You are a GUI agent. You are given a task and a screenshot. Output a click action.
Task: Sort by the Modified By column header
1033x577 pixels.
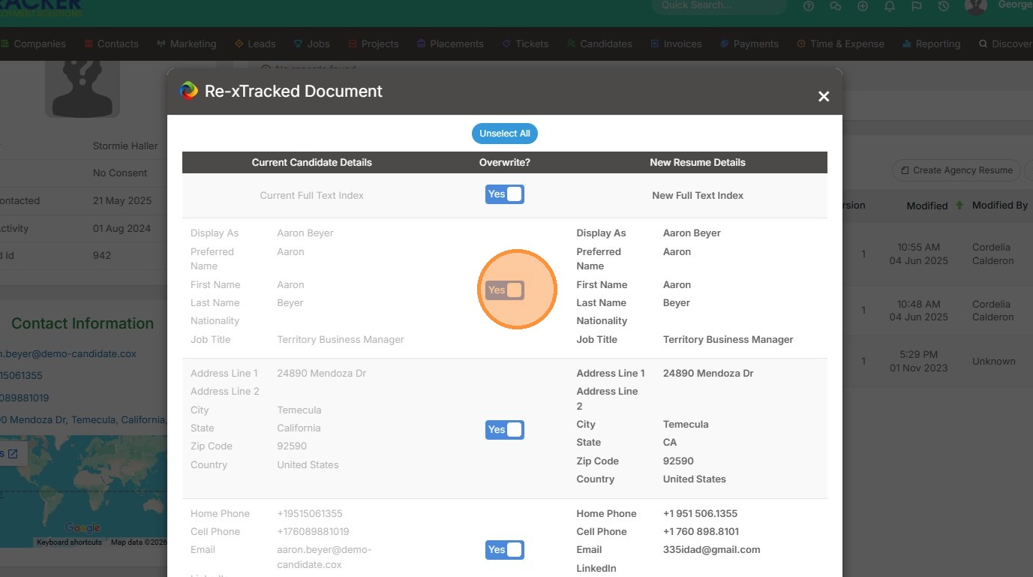coord(1000,205)
